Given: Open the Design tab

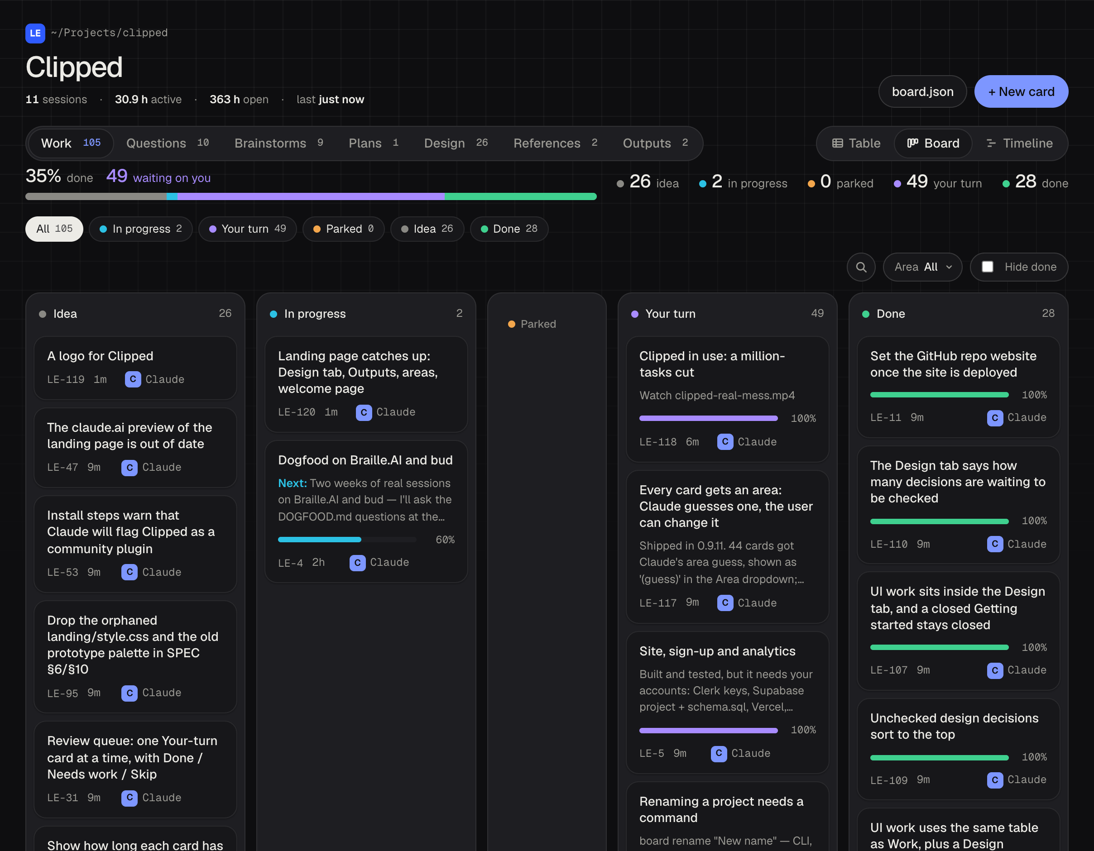Looking at the screenshot, I should point(456,143).
